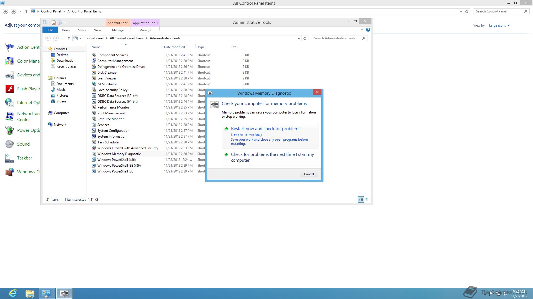Expand the Administrative Tools address bar history dropdown
Viewport: 533px width, 299px height.
tap(299, 38)
